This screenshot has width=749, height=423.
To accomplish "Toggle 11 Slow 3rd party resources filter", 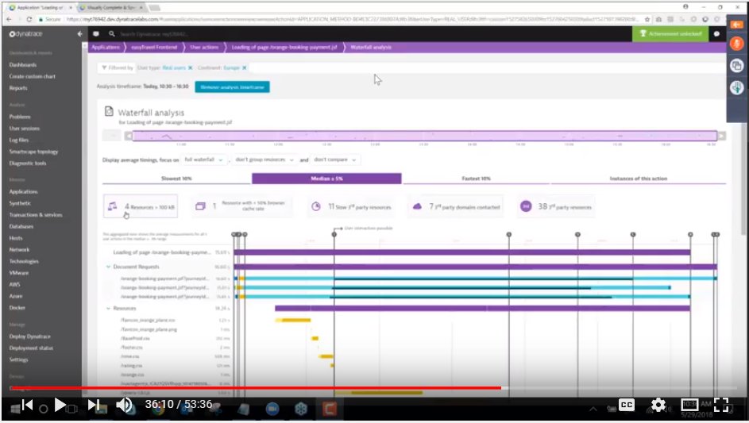I will point(353,206).
